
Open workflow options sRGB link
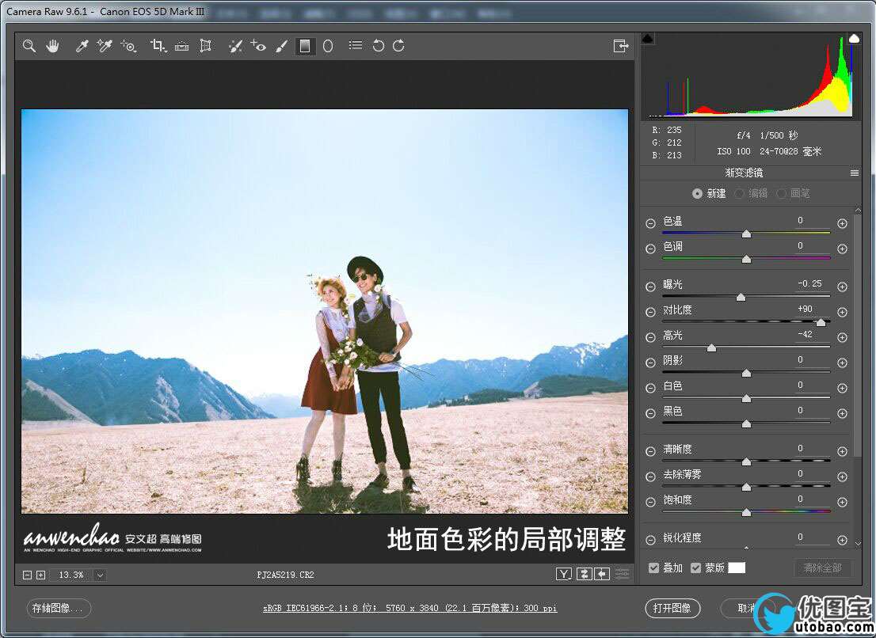[412, 609]
